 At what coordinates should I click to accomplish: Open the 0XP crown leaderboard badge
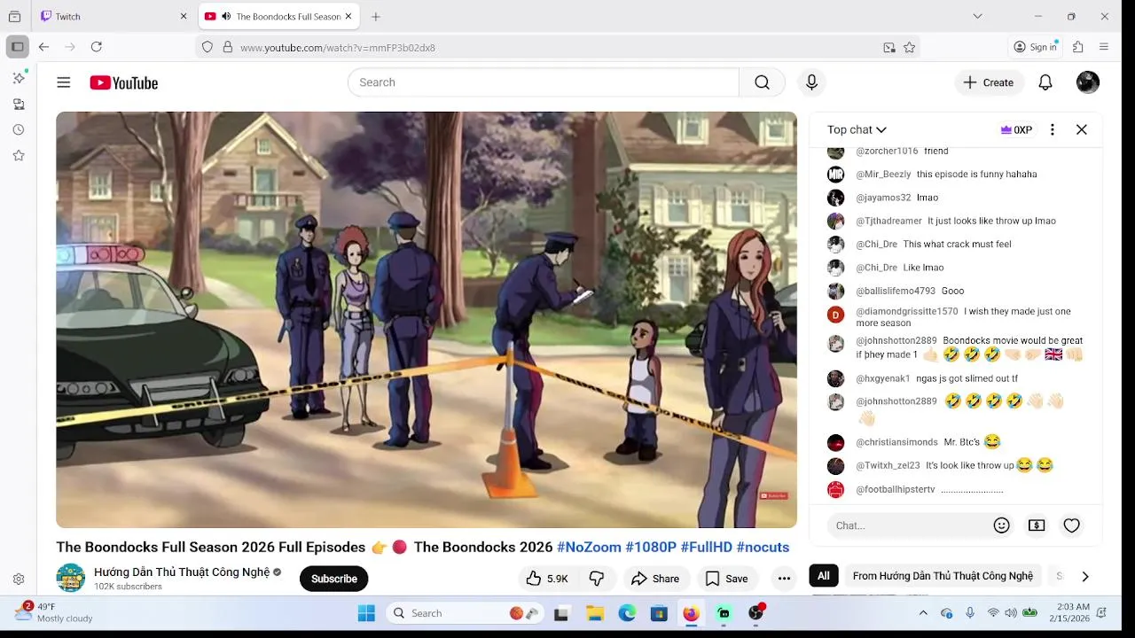coord(1016,129)
